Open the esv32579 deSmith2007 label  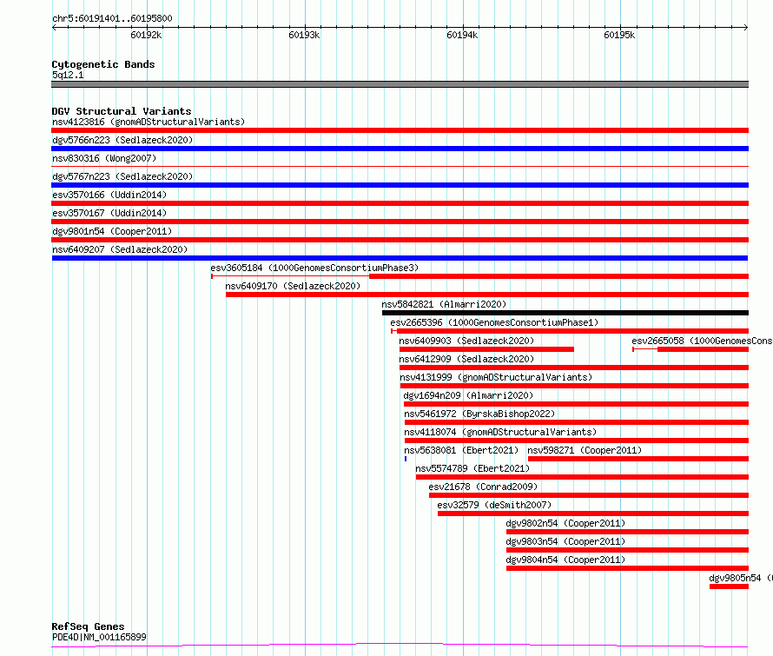[494, 505]
